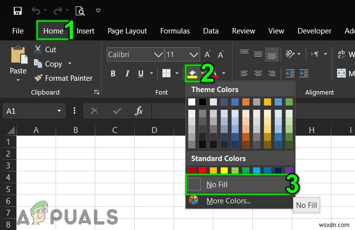Image resolution: width=355 pixels, height=230 pixels.
Task: Switch to the Page Layout tab
Action: (127, 31)
